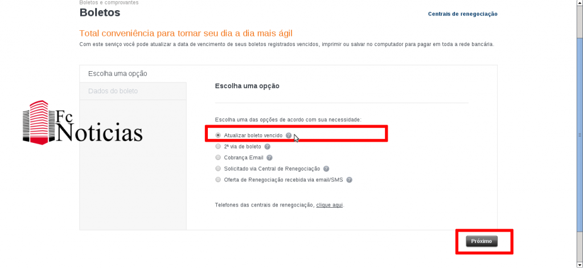Click the Noticias watermark text
The image size is (583, 268).
pyautogui.click(x=100, y=133)
